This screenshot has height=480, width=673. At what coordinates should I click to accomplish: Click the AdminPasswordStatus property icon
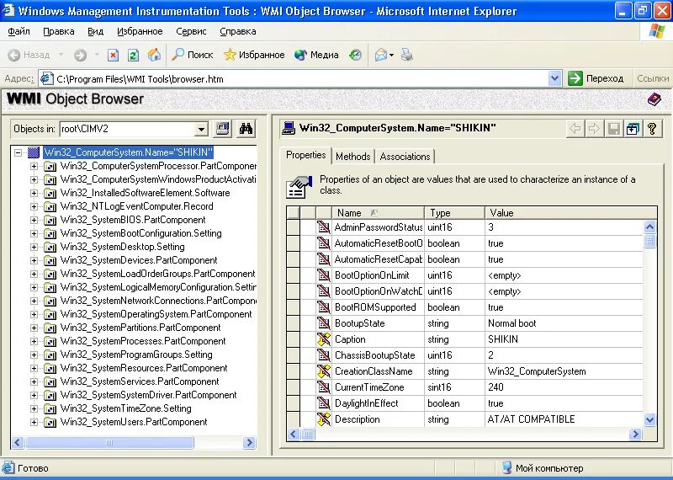pyautogui.click(x=324, y=227)
